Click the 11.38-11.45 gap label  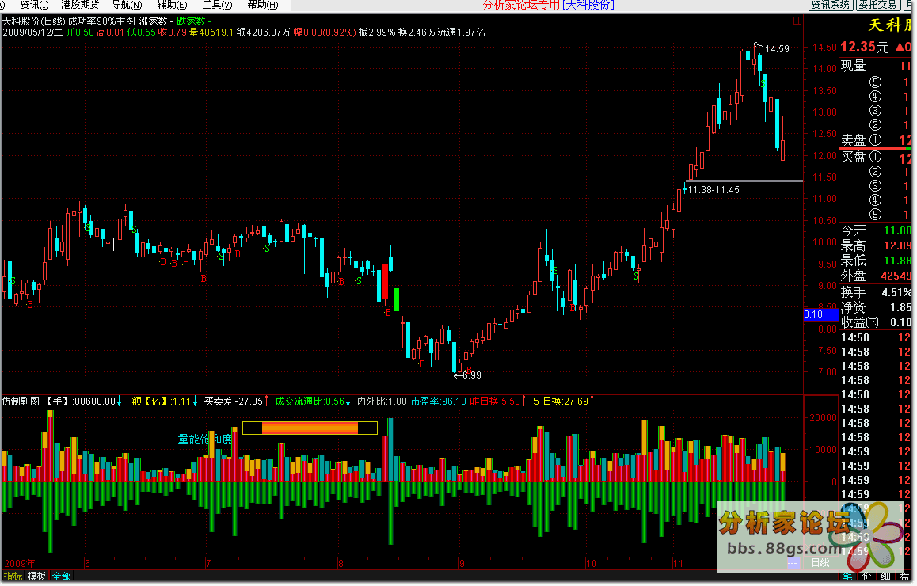(713, 190)
